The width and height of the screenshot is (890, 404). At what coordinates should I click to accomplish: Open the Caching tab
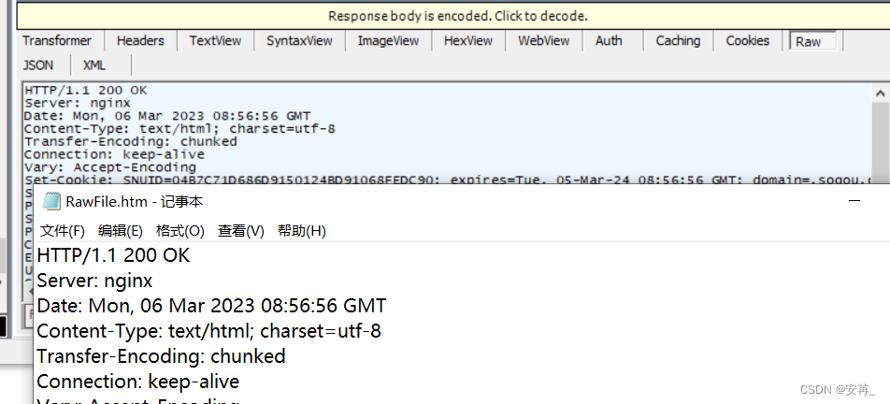point(678,41)
